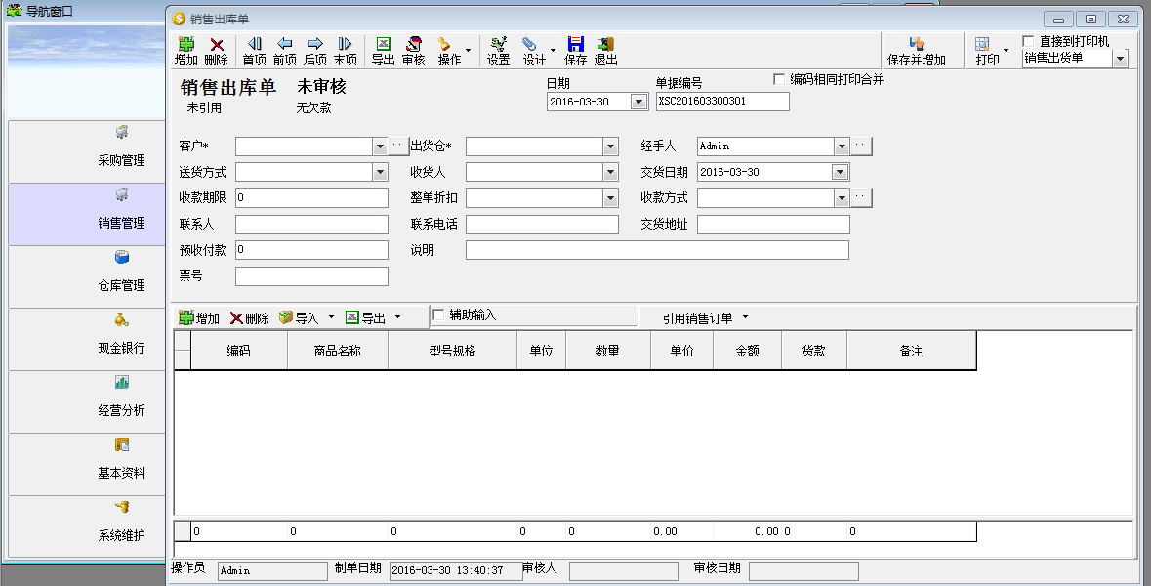Click the 退出 (Exit) toolbar icon
The height and width of the screenshot is (586, 1151).
point(605,51)
